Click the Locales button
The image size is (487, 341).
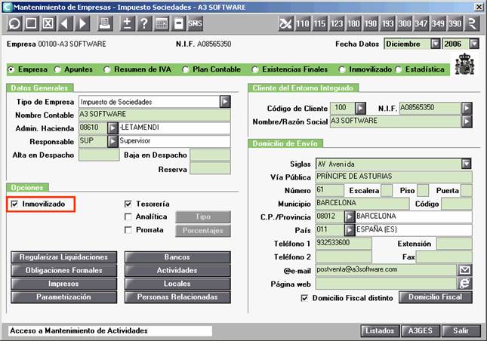tap(177, 284)
